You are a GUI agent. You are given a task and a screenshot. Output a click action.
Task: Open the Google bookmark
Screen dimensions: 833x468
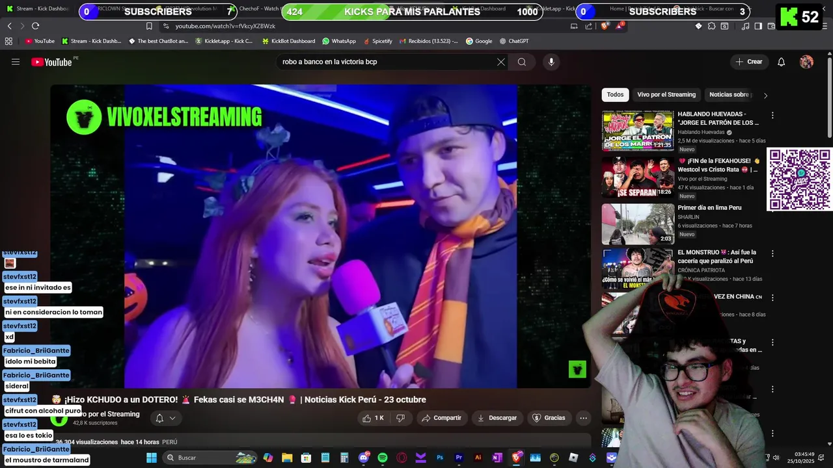click(479, 41)
